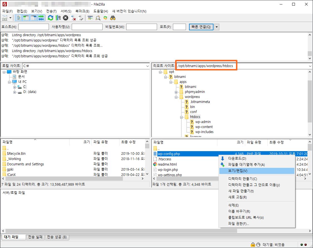
Task: Click the Chrome icon of readme.html
Action: 155,164
